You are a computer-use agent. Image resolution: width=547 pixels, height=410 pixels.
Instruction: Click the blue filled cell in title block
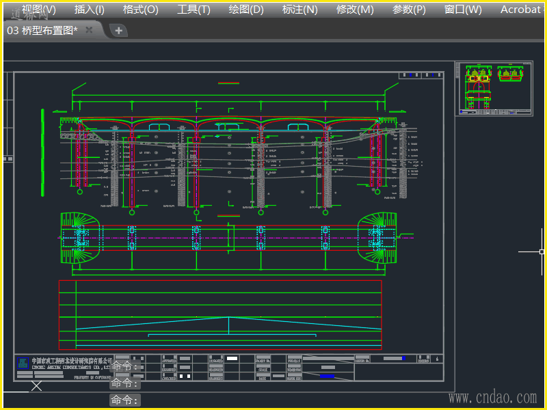click(327, 376)
